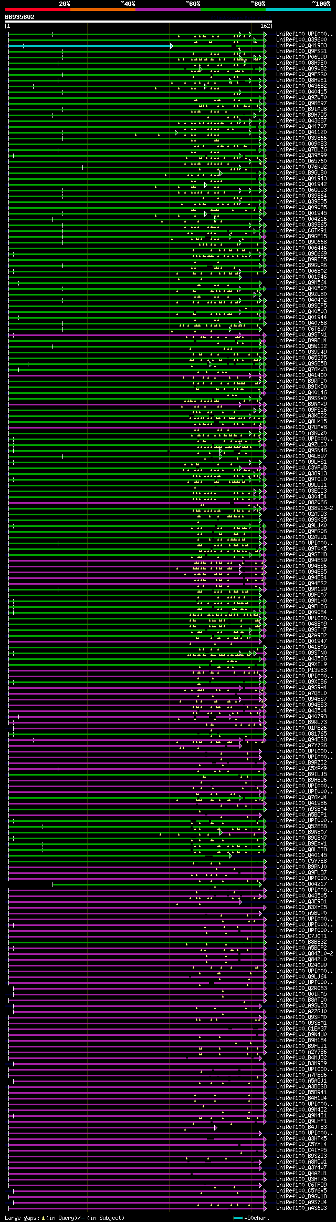Select the UniRef100_A7Y7G6 label
Image resolution: width=336 pixels, height=1222 pixels.
301,746
